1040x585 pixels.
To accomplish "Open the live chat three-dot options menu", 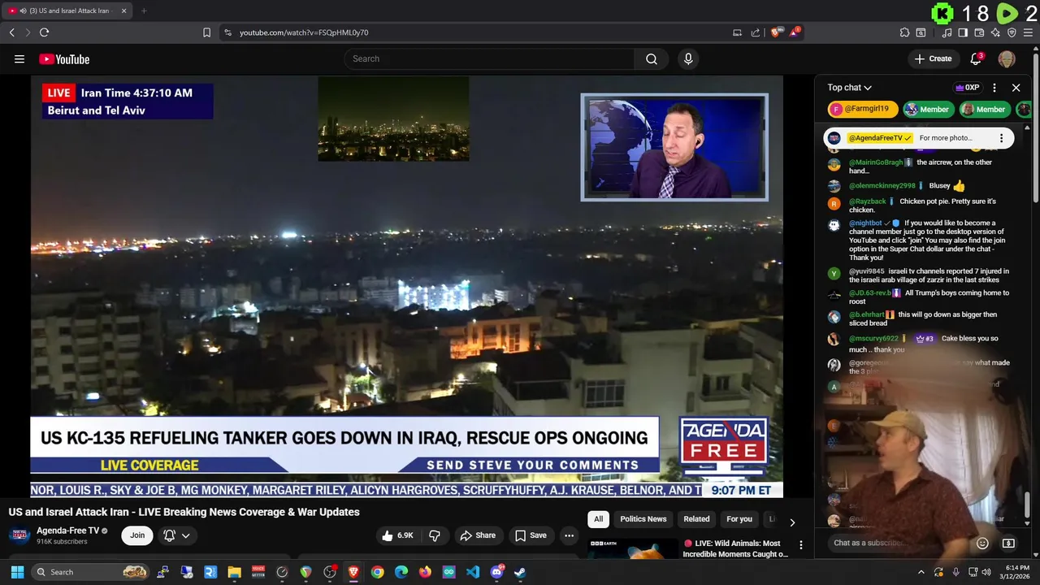I will click(x=994, y=88).
